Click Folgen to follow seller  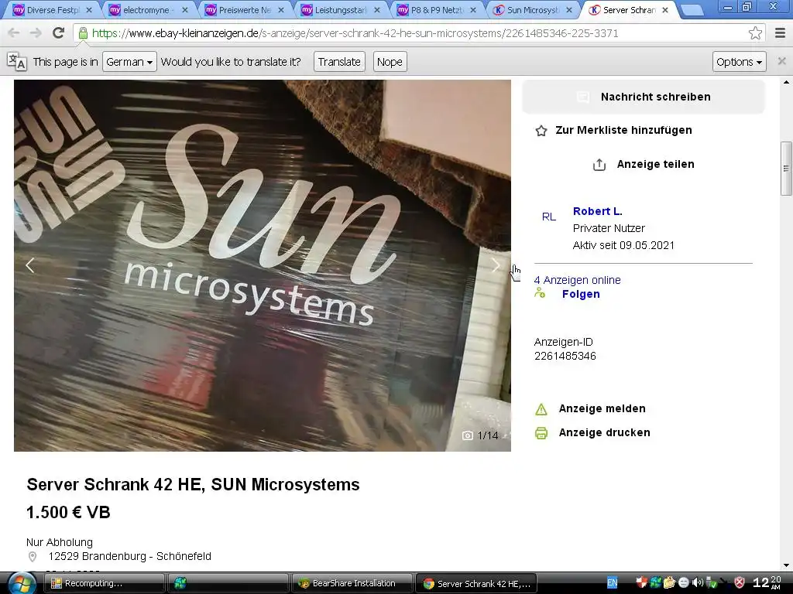581,294
